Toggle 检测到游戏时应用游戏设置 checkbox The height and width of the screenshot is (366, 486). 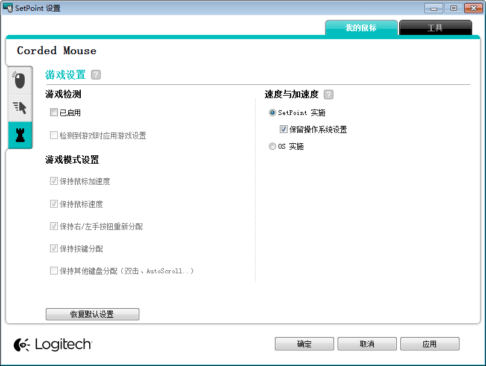54,135
